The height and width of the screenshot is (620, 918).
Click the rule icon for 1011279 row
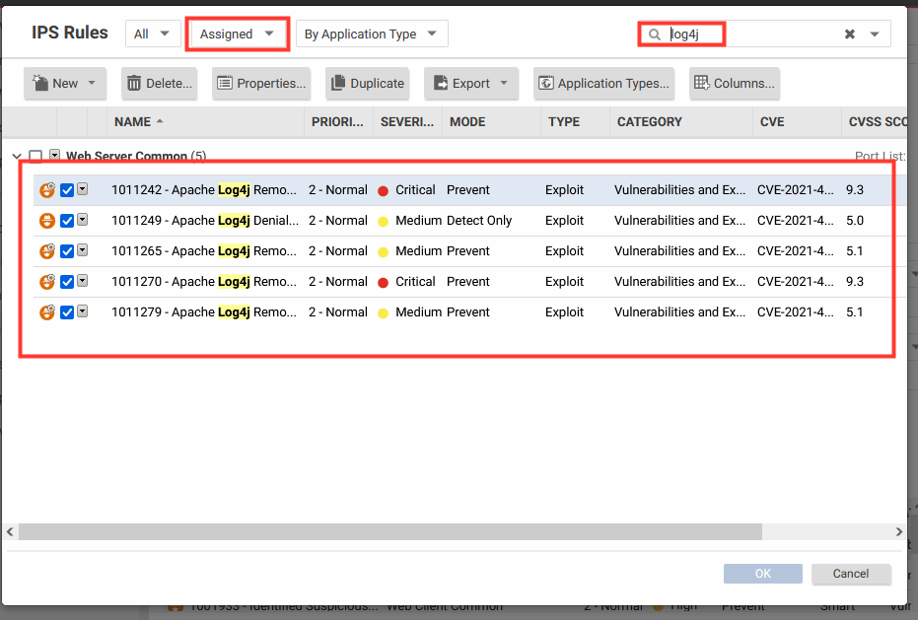tap(47, 312)
